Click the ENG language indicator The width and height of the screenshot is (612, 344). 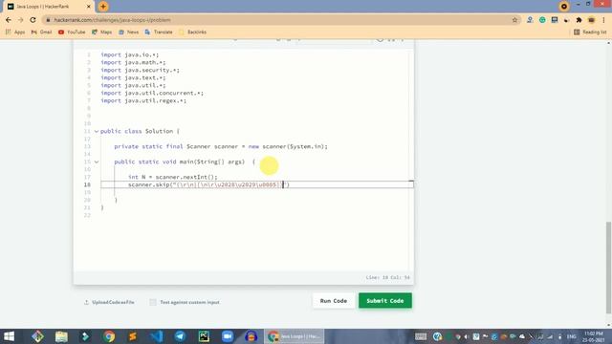(x=572, y=336)
